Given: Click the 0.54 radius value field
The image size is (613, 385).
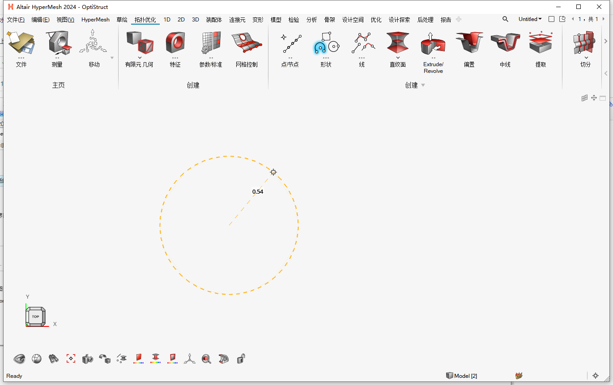Looking at the screenshot, I should 257,191.
